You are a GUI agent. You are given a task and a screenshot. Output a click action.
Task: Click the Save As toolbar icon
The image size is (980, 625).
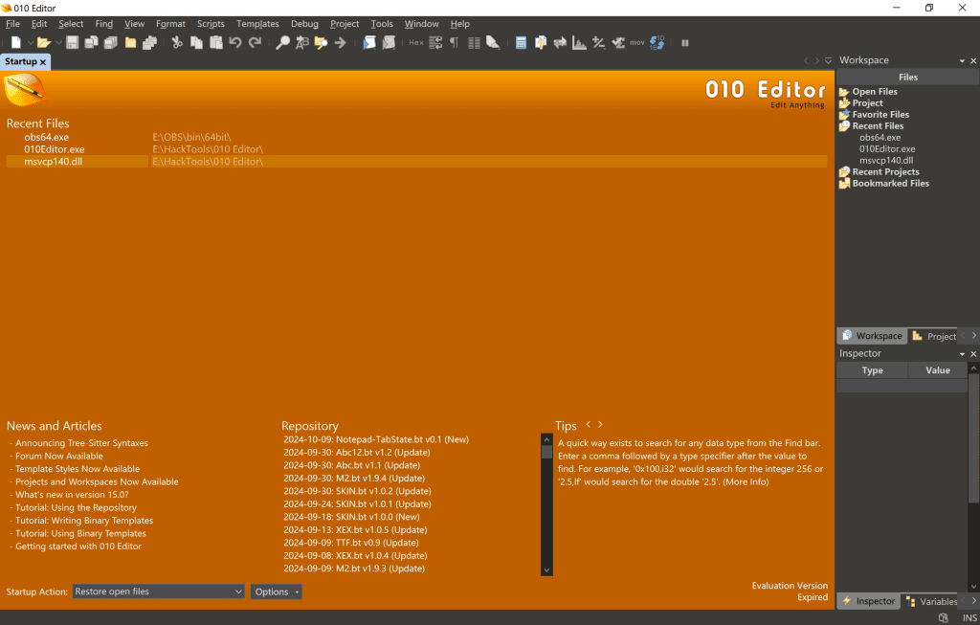91,42
